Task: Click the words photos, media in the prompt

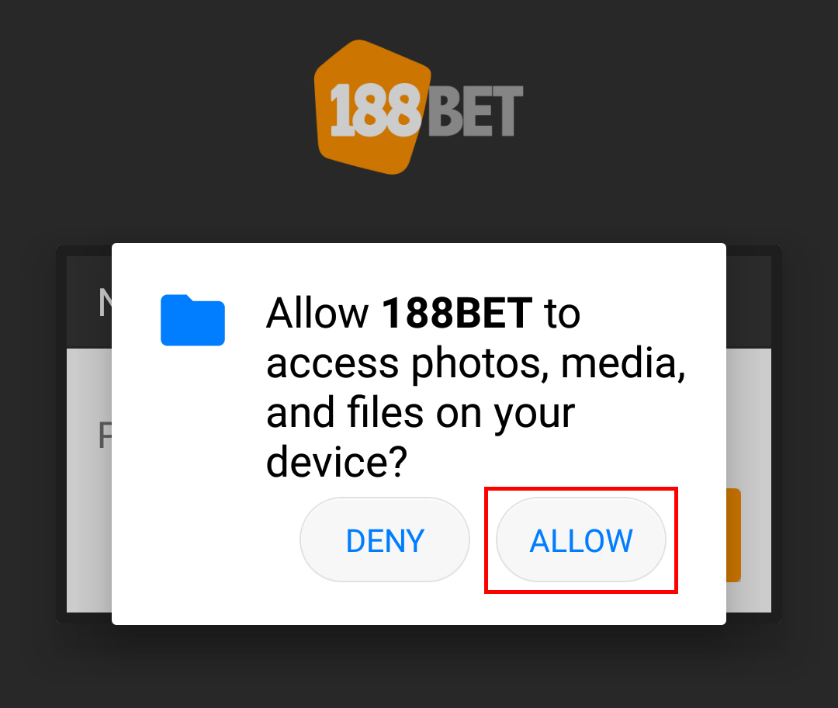Action: pos(549,363)
